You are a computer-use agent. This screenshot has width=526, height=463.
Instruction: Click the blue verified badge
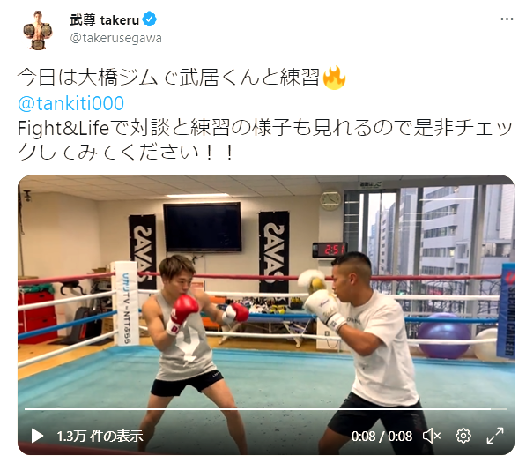(x=149, y=19)
